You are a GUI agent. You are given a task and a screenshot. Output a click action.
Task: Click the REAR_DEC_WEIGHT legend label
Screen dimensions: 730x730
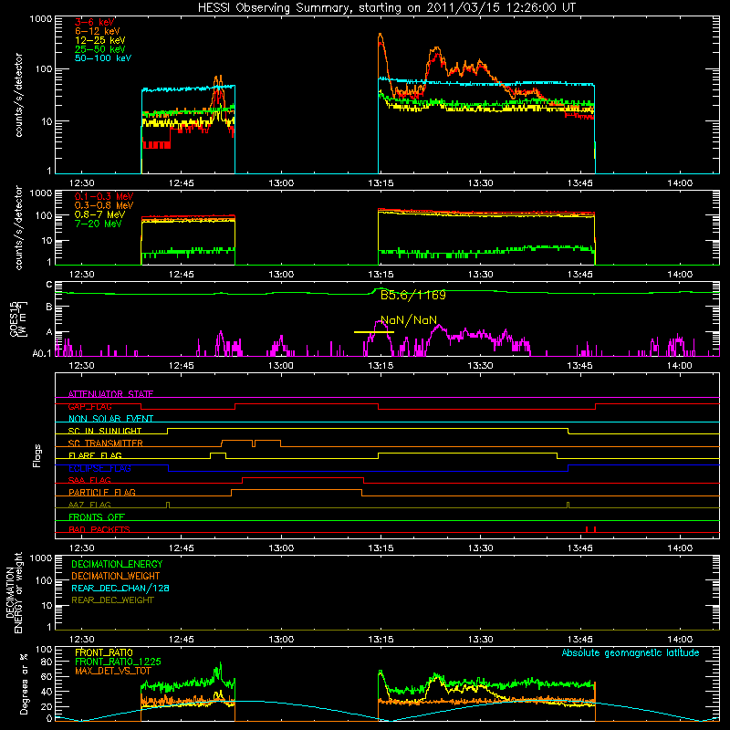pos(112,600)
